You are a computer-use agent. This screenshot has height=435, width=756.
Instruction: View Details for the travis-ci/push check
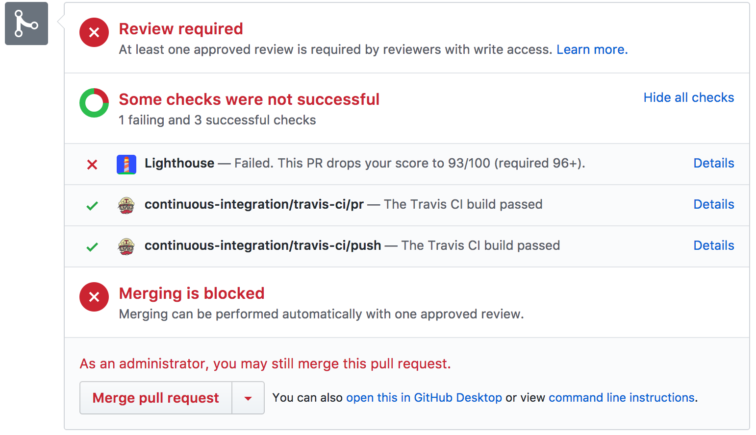713,245
